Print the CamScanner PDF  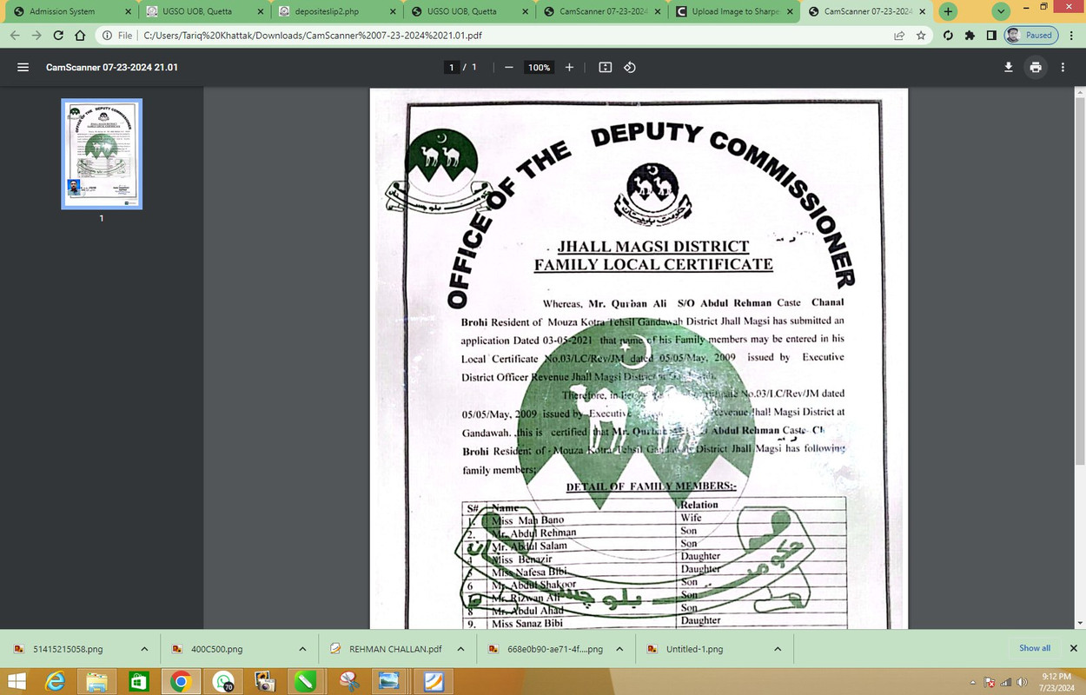click(1036, 67)
